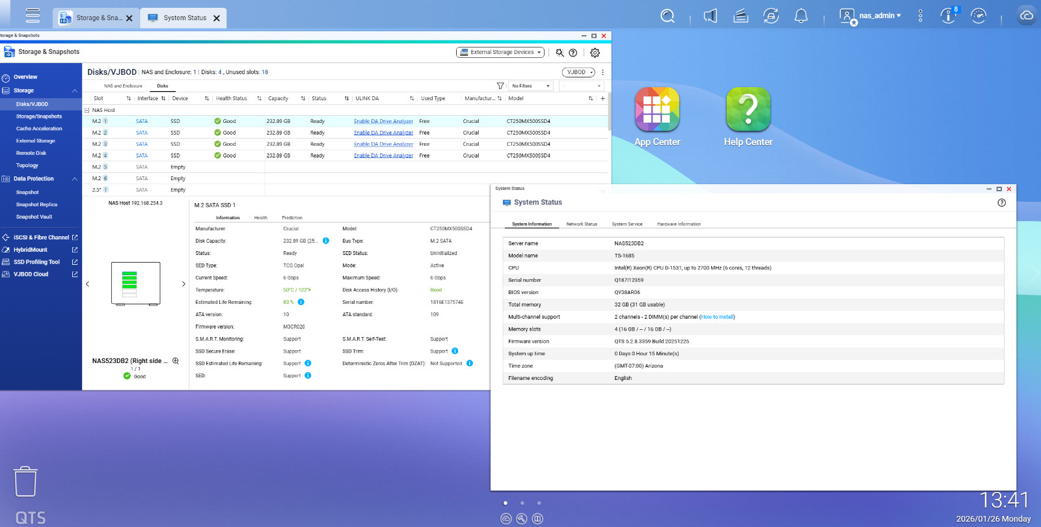Open the No Filters dropdown
Screen dimensions: 1041x527
(x=530, y=86)
